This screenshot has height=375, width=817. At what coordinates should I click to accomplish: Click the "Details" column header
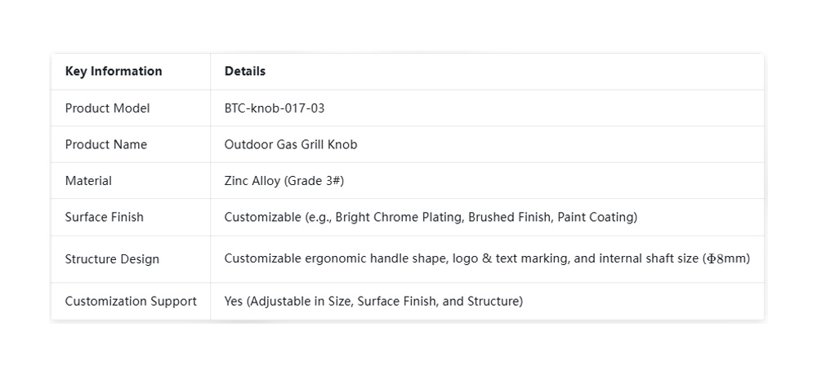(245, 71)
